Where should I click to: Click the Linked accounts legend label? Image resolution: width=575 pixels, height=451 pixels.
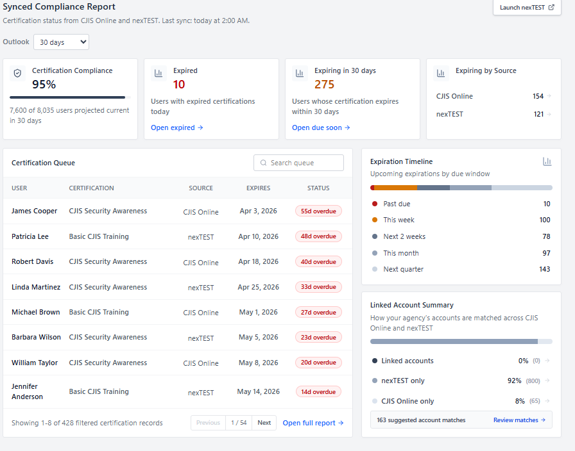408,361
